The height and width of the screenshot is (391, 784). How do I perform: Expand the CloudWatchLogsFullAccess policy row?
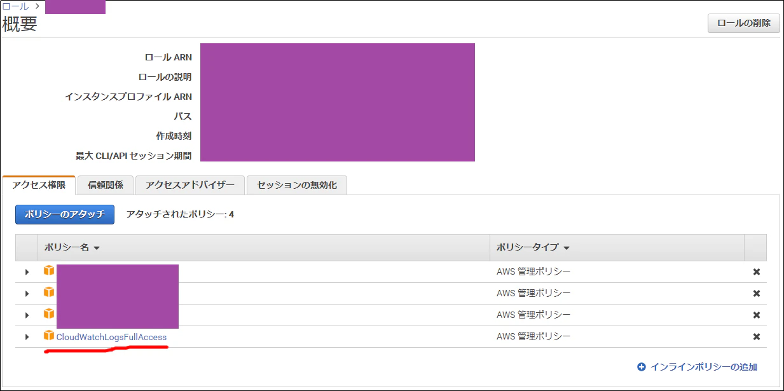click(27, 337)
